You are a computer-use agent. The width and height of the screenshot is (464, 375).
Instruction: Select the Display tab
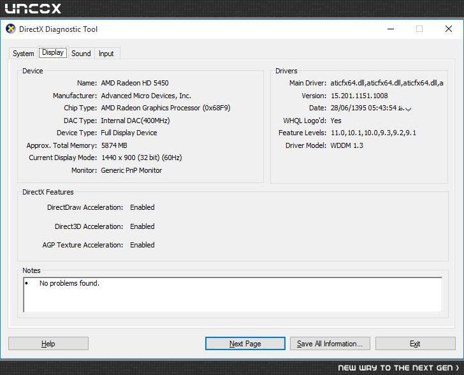coord(53,52)
